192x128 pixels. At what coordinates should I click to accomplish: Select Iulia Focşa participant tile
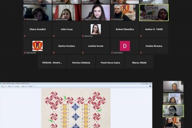(67, 29)
